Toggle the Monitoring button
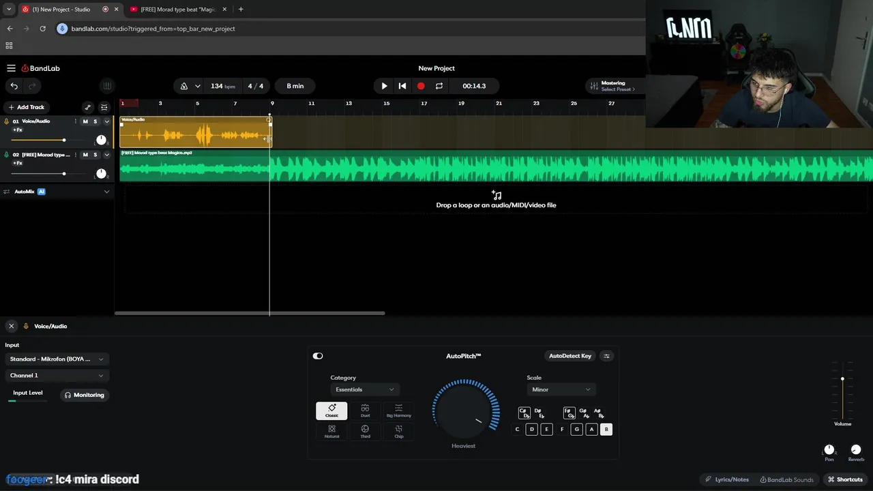Image resolution: width=873 pixels, height=491 pixels. 85,395
